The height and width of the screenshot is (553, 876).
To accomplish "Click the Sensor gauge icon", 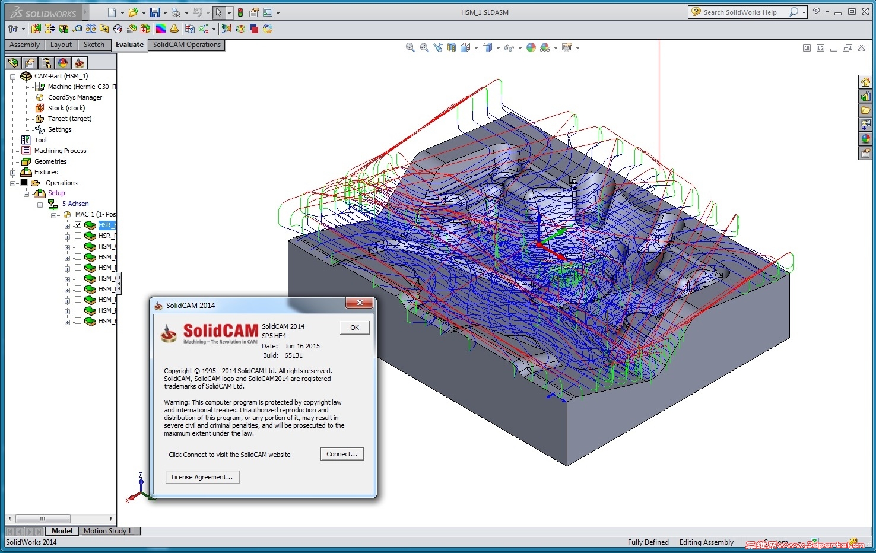I will [x=118, y=28].
